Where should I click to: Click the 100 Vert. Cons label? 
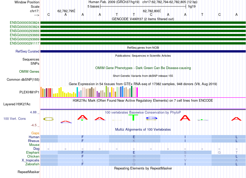15,118
